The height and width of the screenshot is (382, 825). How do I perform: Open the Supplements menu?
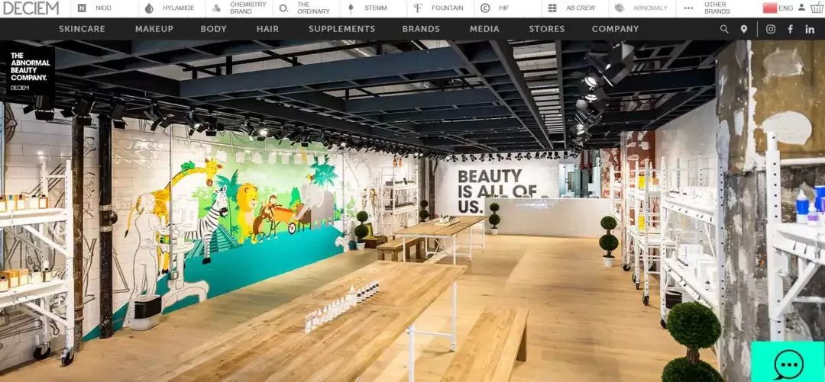click(342, 29)
